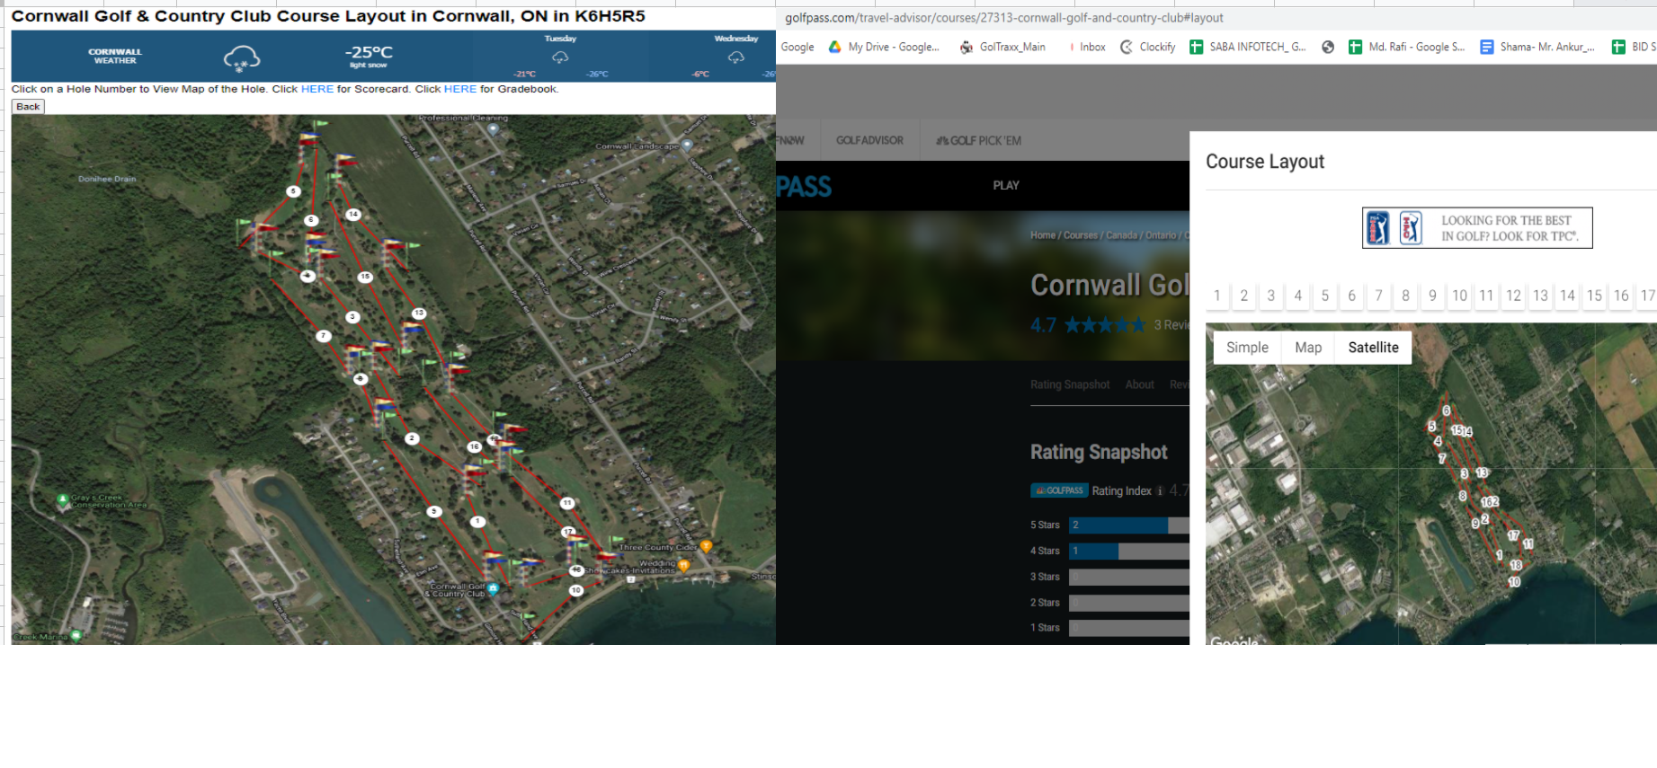Click the 5 Stars rating bar
The width and height of the screenshot is (1657, 768).
[x=1128, y=525]
